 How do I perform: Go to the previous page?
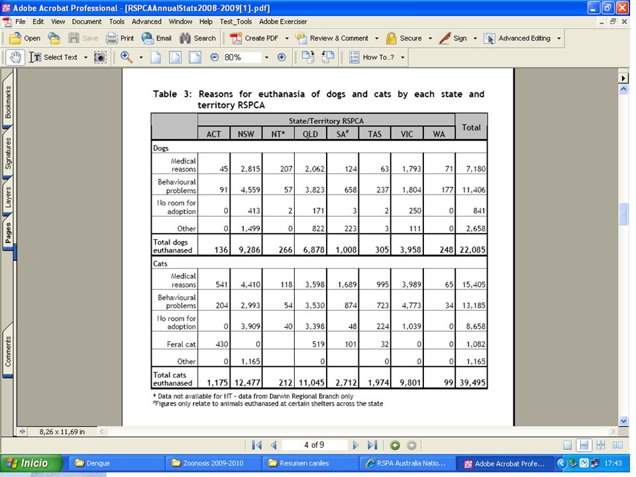(x=274, y=445)
